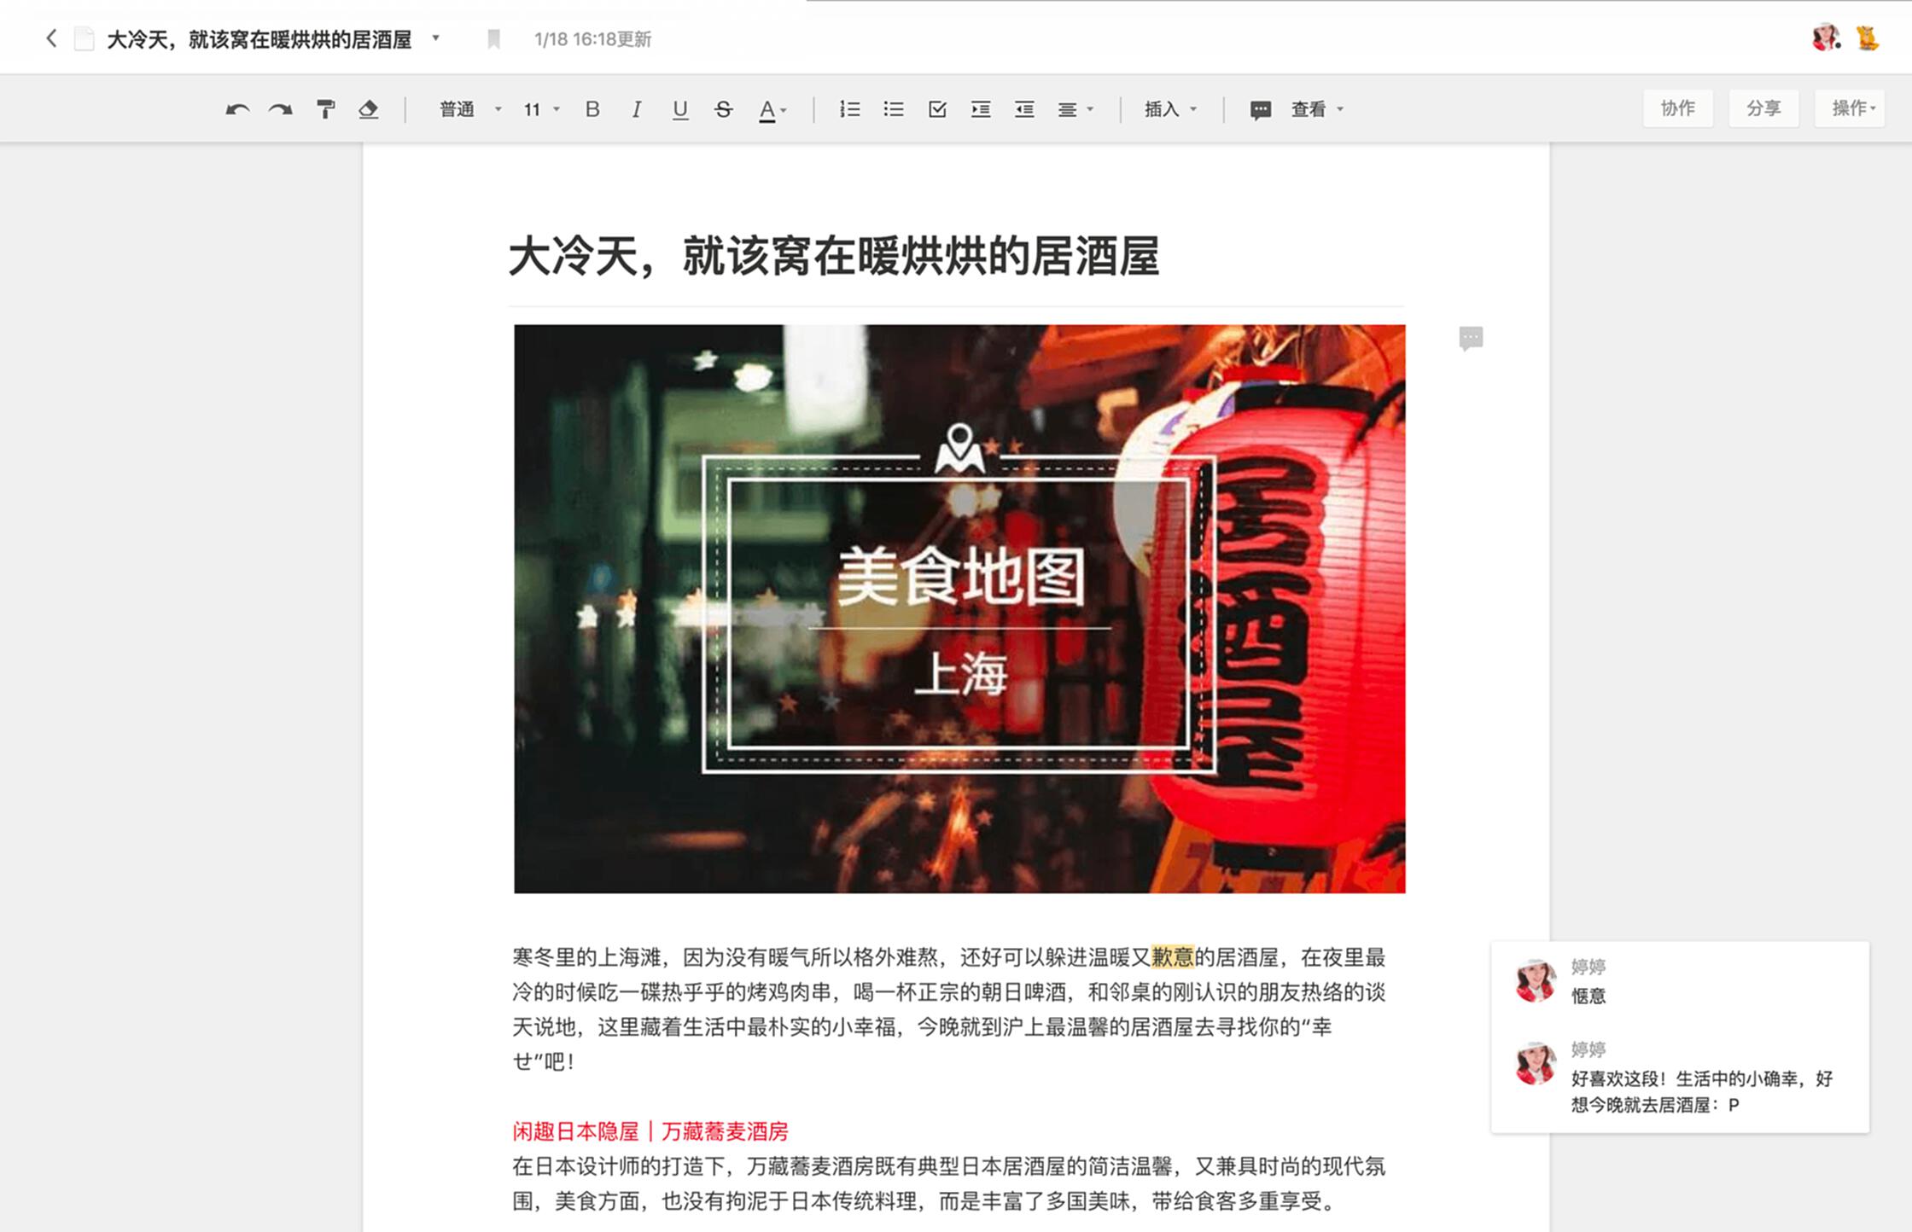
Task: Click the 分享 button
Action: tap(1763, 108)
